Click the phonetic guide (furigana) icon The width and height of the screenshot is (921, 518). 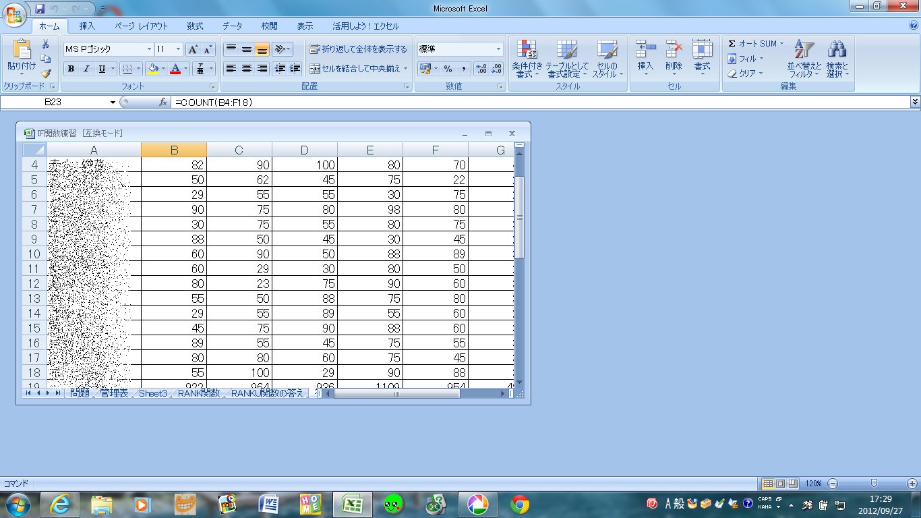[200, 69]
